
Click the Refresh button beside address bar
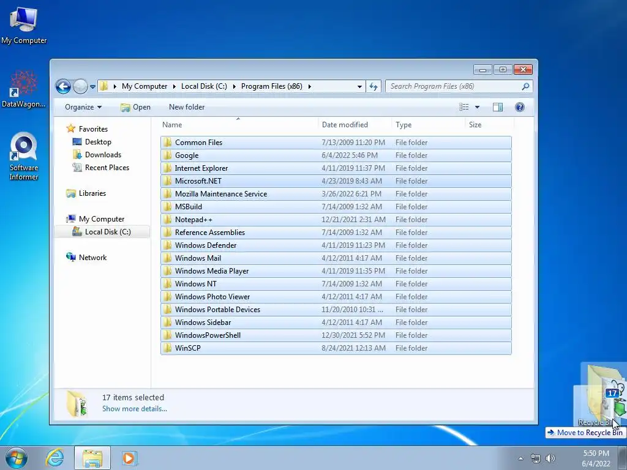click(x=374, y=86)
